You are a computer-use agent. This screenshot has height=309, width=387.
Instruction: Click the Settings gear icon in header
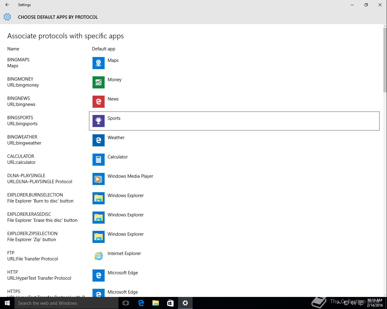click(x=7, y=17)
